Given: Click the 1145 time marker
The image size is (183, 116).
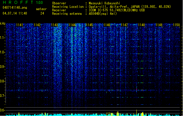Looking at the screenshot, I should pos(89,25).
